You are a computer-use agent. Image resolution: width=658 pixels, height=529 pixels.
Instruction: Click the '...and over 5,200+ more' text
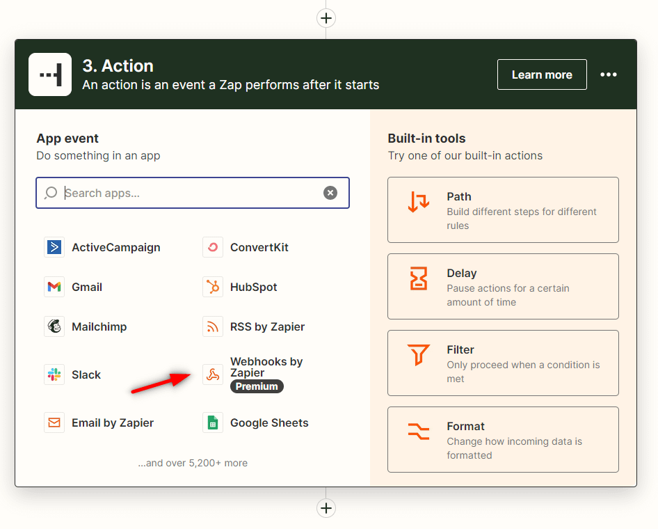pos(193,463)
